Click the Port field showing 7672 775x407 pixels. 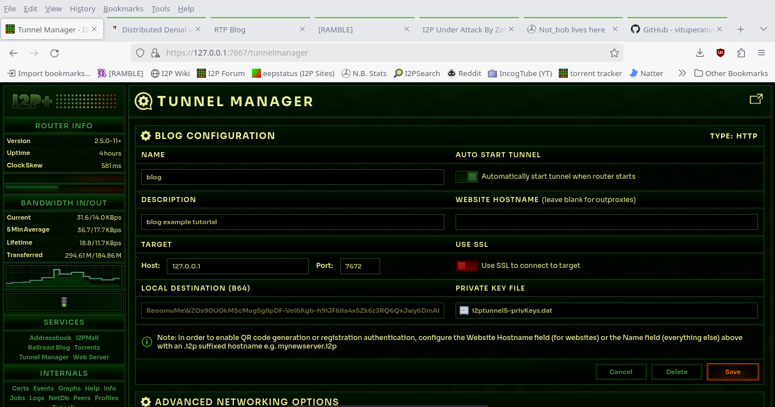360,266
